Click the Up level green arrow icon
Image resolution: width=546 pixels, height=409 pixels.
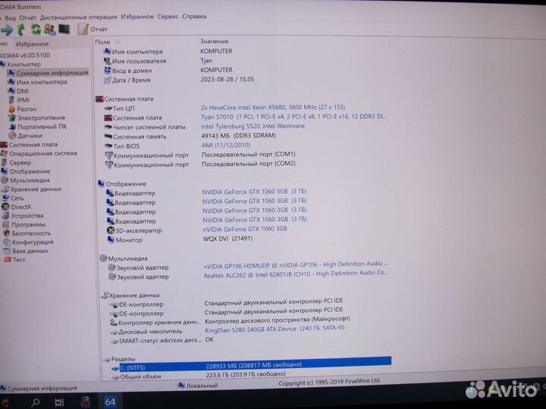click(21, 30)
